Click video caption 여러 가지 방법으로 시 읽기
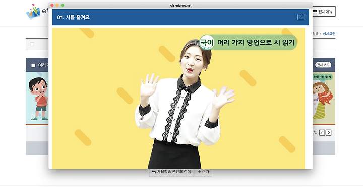 click(256, 43)
